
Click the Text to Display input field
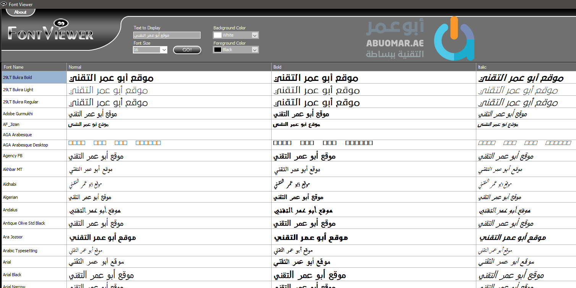167,35
